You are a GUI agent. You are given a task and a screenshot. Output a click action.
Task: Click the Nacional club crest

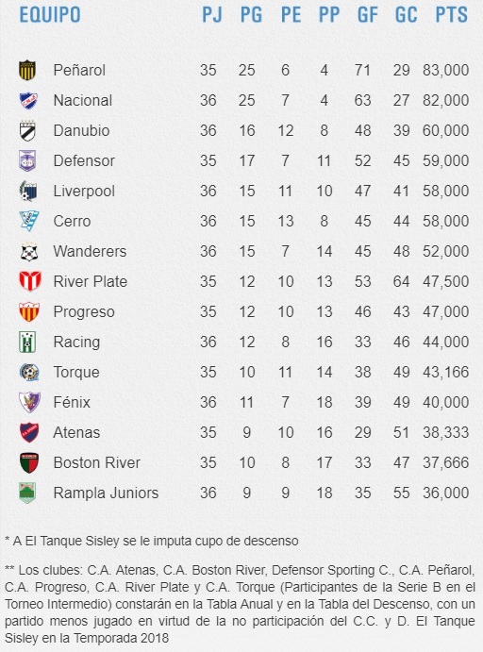point(28,101)
